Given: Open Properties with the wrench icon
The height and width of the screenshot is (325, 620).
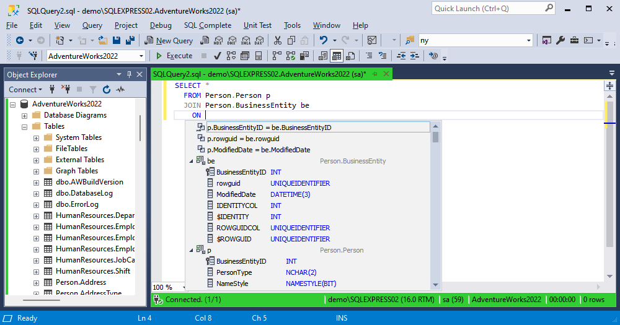Looking at the screenshot, I should [x=560, y=40].
